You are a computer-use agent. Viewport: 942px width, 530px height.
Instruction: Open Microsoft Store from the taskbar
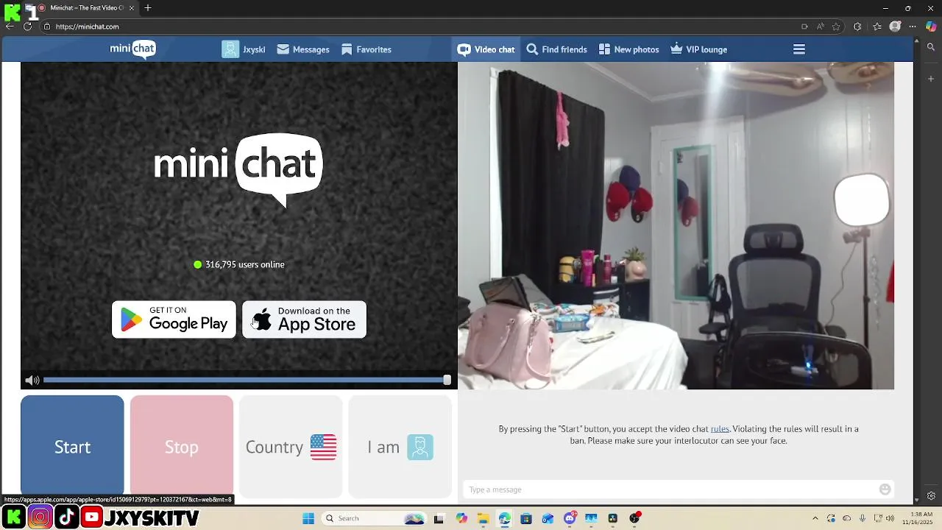pos(525,518)
